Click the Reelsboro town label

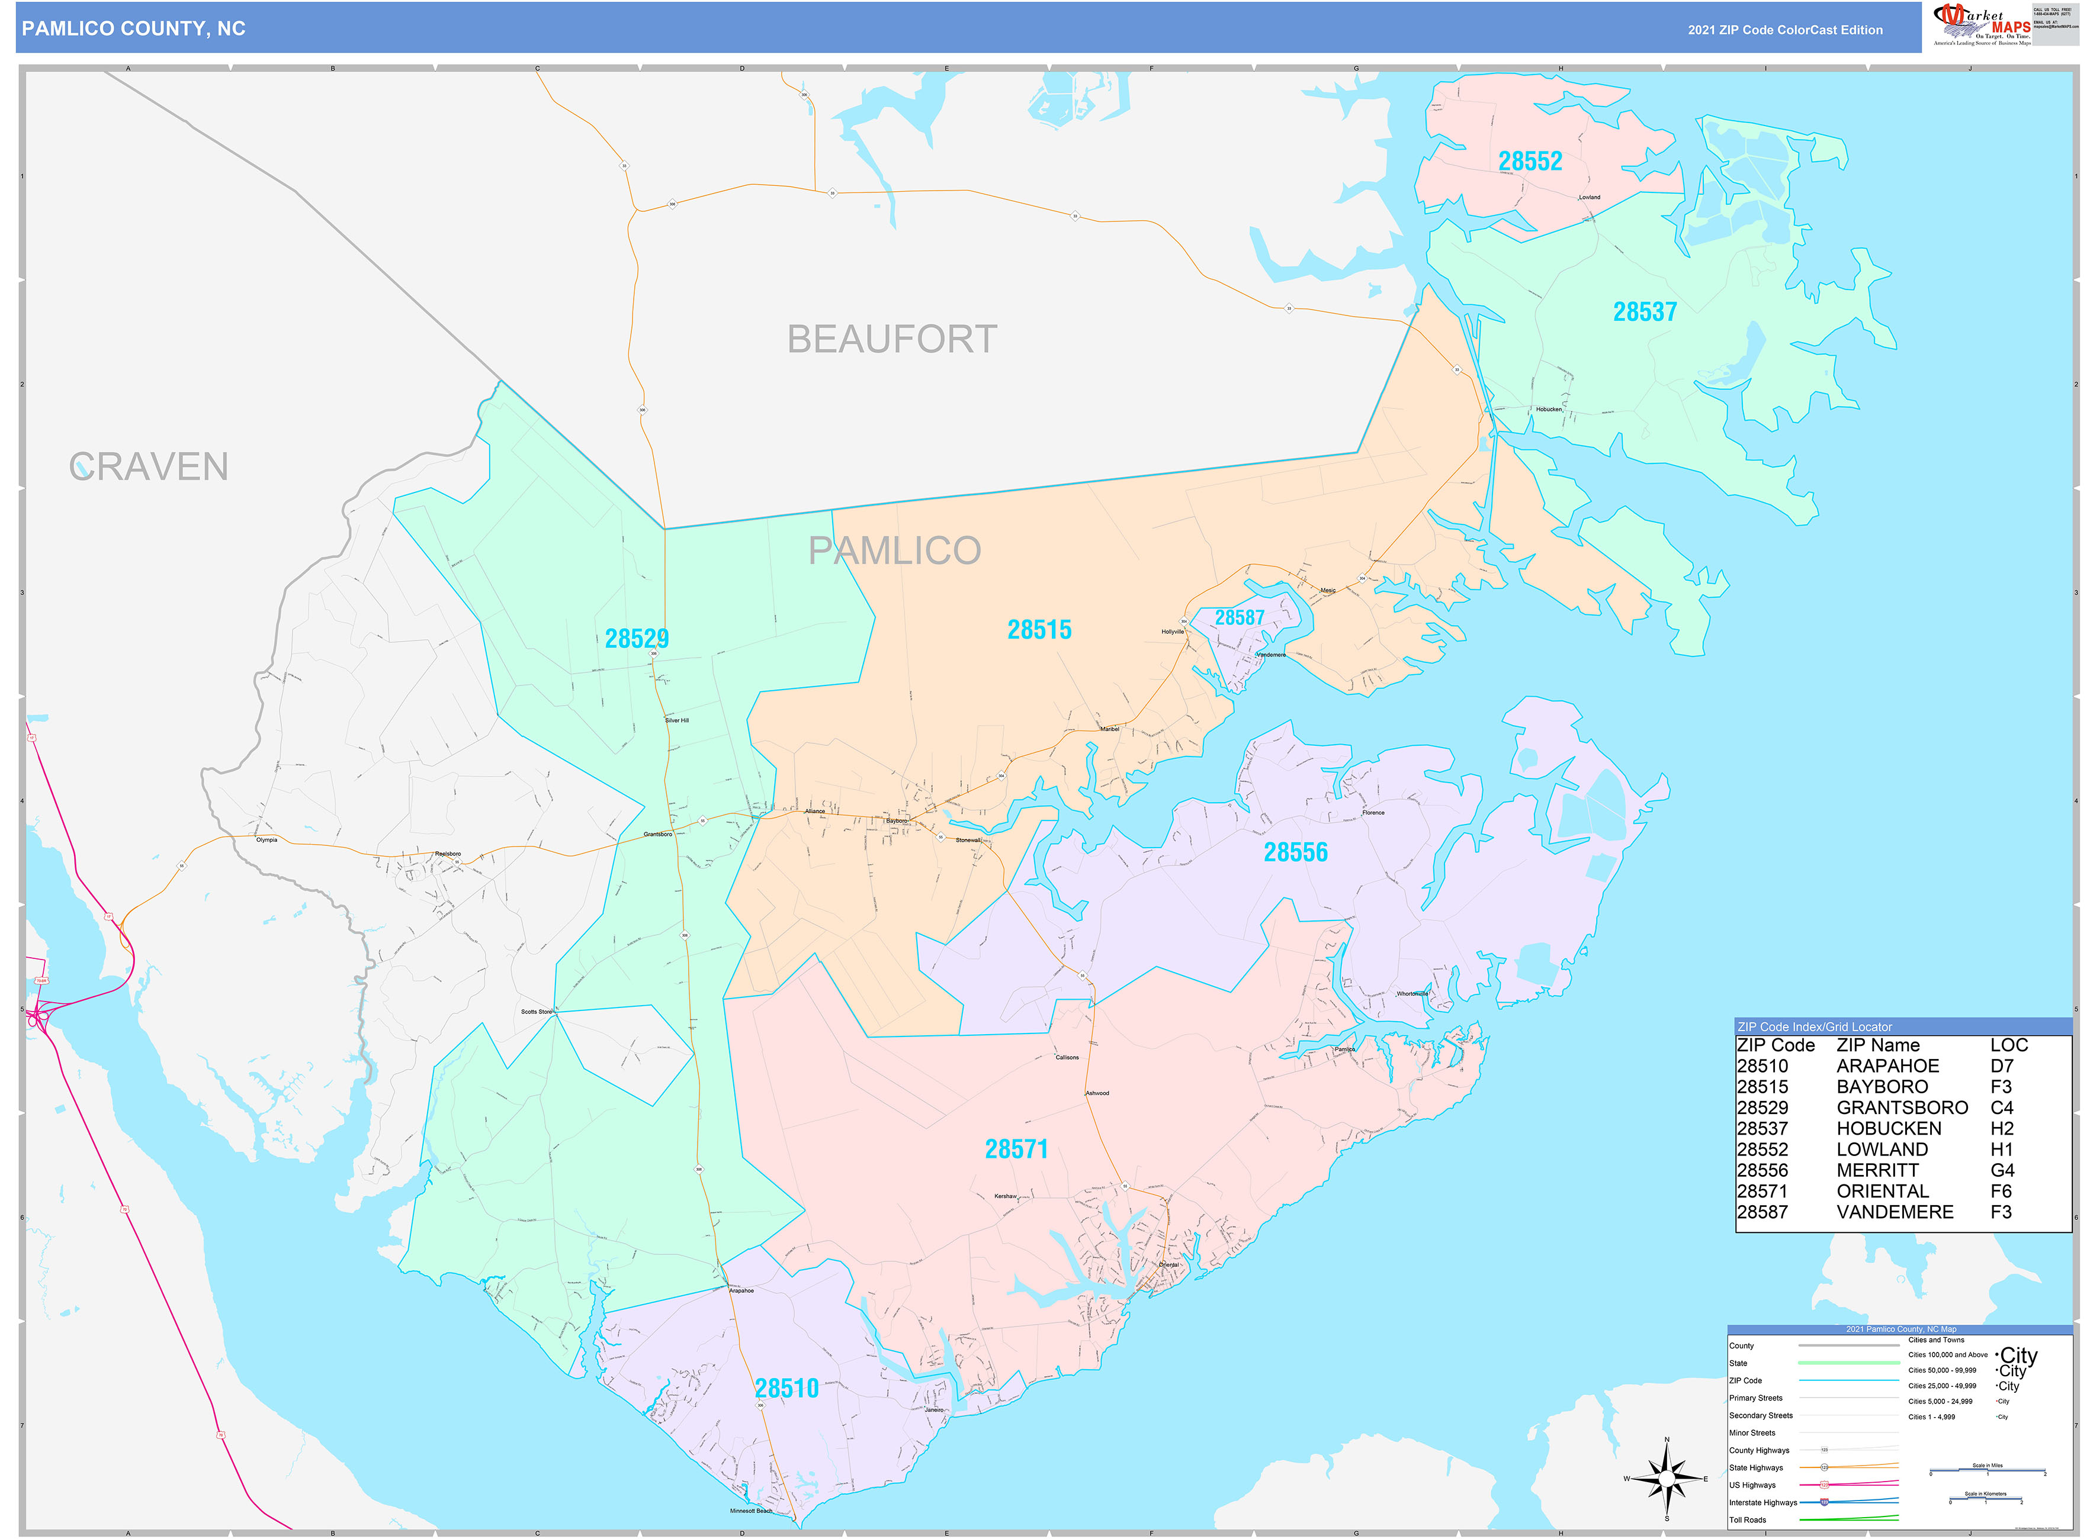448,854
